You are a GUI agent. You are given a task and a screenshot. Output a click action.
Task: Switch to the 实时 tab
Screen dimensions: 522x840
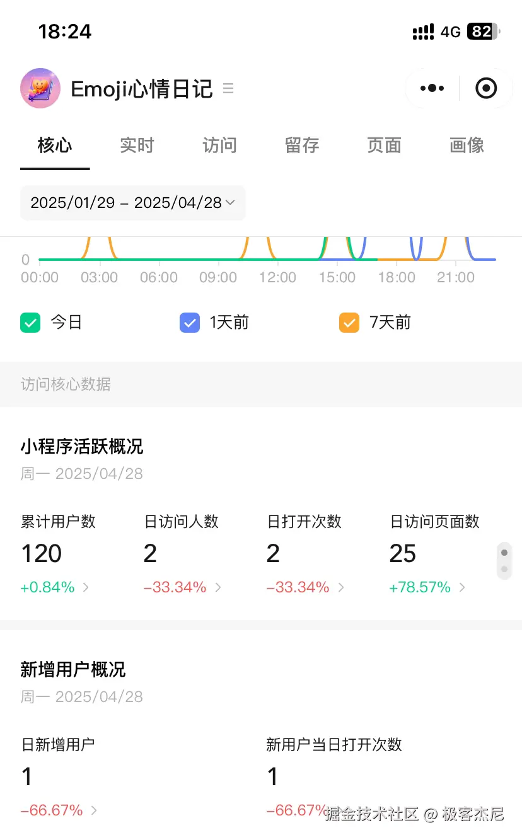(137, 146)
